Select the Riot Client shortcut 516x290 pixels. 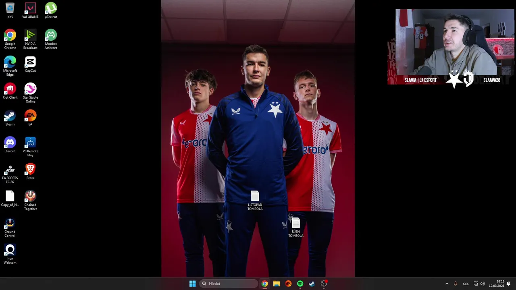[x=10, y=91]
